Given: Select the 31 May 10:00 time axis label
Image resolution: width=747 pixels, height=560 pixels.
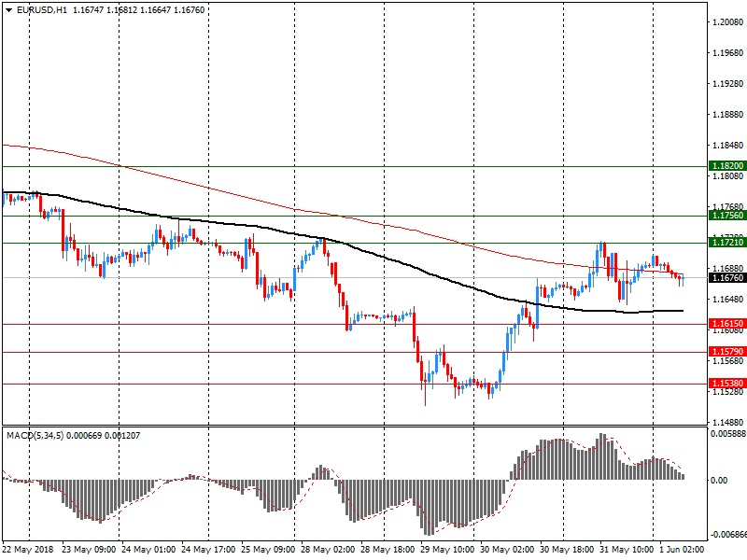Looking at the screenshot, I should (627, 550).
